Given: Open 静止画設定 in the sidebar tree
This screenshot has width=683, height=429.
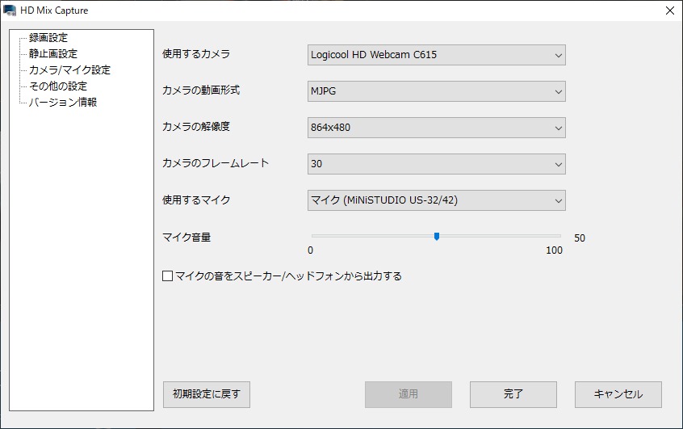Looking at the screenshot, I should pos(53,54).
